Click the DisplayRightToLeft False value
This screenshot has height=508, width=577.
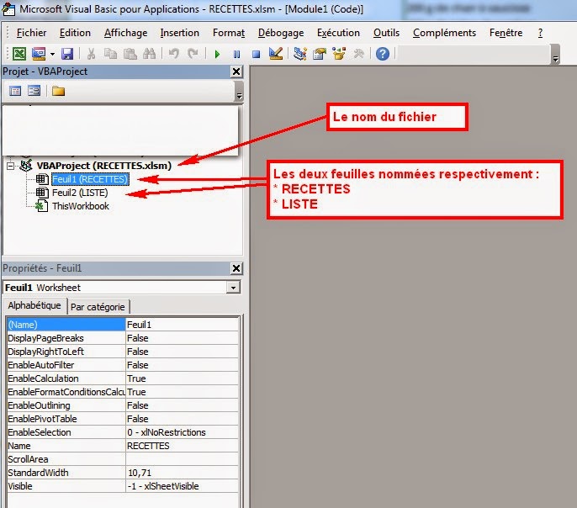point(183,352)
